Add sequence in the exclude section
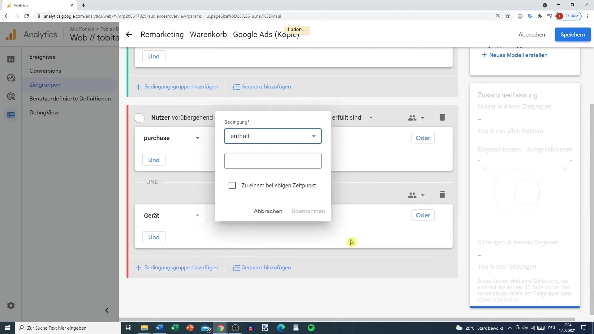594x334 pixels. (x=262, y=268)
